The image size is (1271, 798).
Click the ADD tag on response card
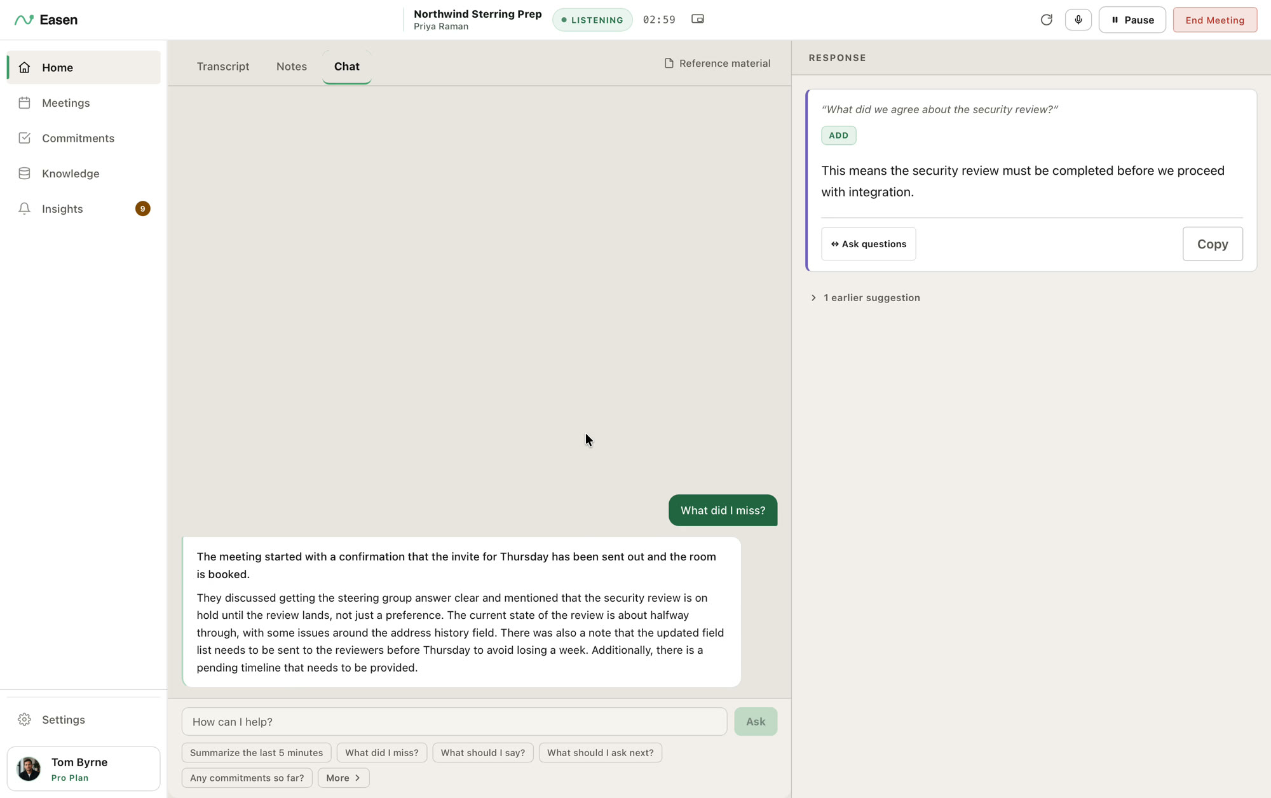(838, 135)
